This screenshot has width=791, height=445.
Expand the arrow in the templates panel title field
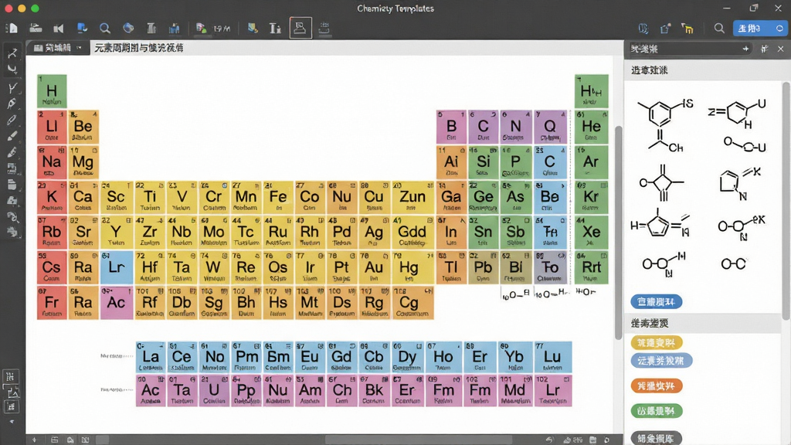click(x=745, y=49)
